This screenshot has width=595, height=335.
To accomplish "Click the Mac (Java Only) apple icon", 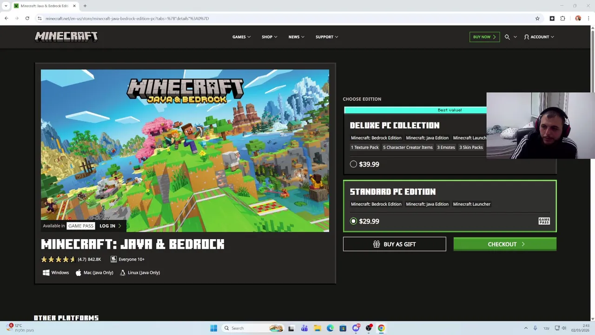I will tap(78, 273).
